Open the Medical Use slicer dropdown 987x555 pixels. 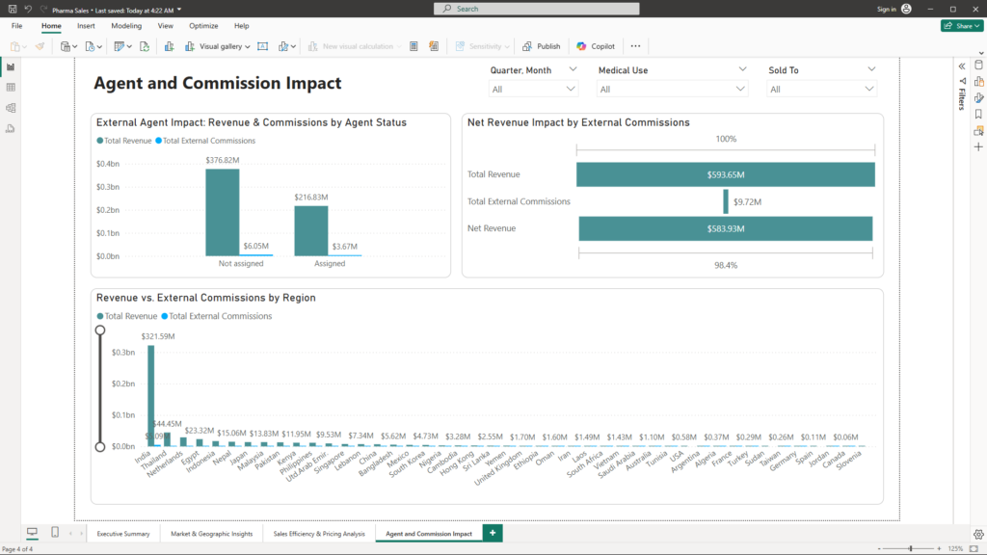pos(741,89)
